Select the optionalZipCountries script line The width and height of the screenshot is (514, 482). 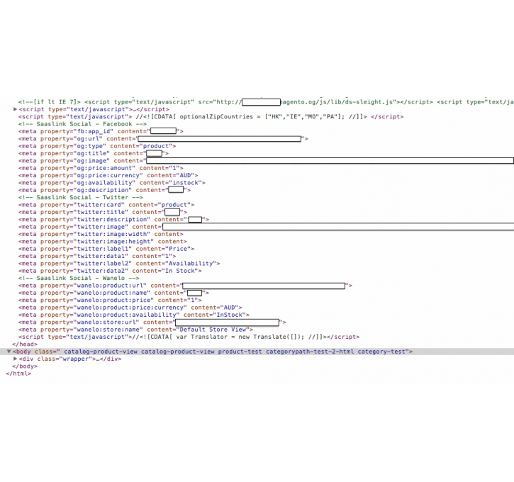click(x=211, y=116)
